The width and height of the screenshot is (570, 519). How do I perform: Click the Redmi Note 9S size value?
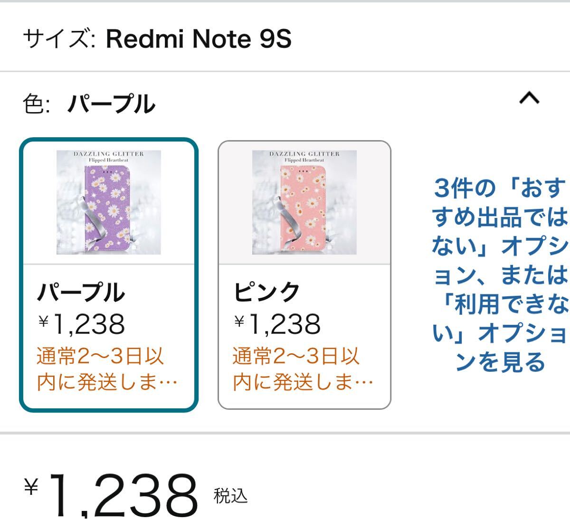tap(199, 39)
